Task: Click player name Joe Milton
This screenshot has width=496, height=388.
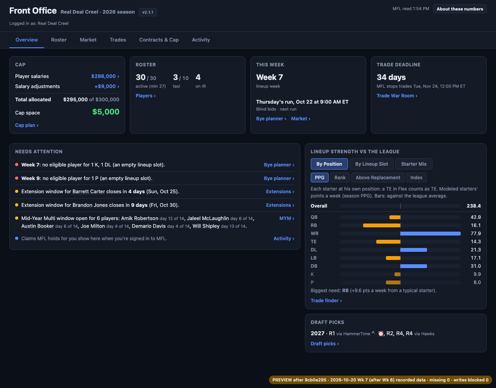Action: click(93, 226)
